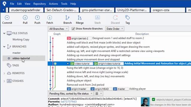Open the Pending files sort dropdown
The image size is (191, 107).
coord(71,94)
